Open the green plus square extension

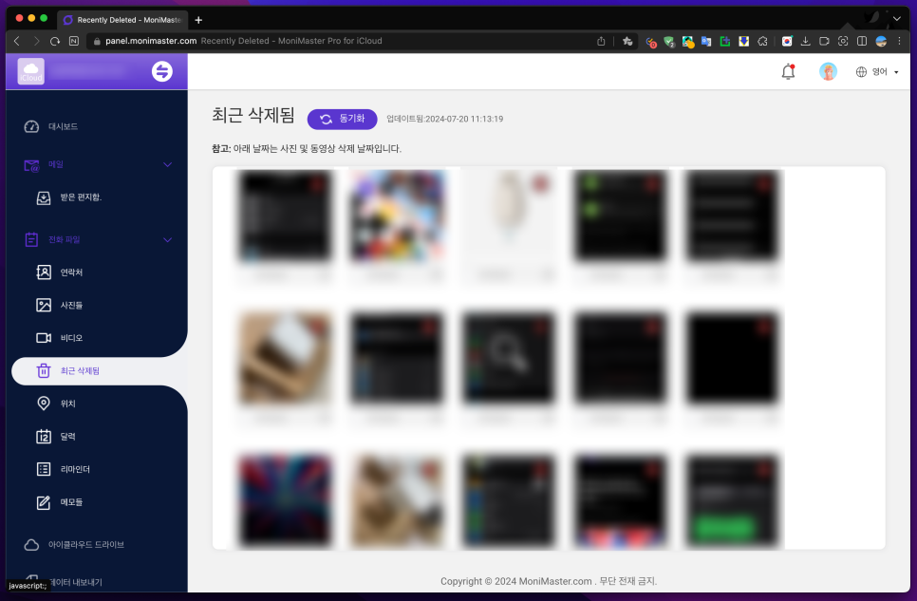725,41
